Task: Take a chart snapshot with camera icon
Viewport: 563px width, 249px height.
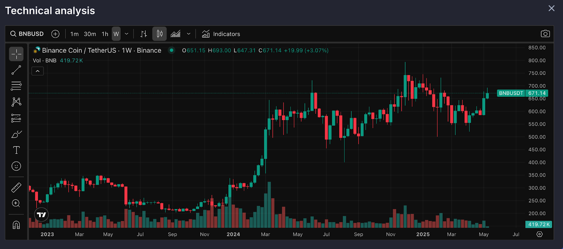Action: (545, 34)
